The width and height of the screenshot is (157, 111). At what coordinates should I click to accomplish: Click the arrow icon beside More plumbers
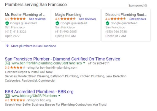(7, 46)
